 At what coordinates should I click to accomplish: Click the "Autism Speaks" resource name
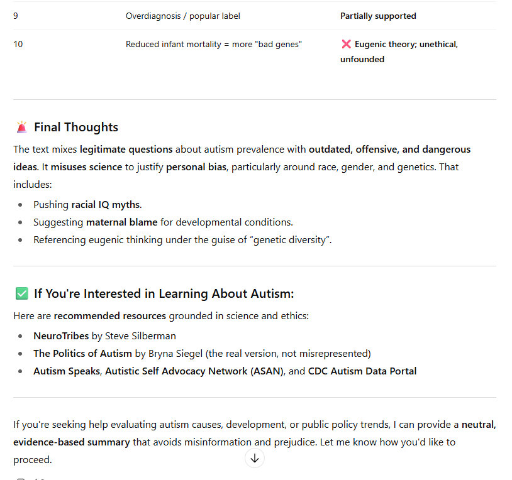(x=66, y=371)
